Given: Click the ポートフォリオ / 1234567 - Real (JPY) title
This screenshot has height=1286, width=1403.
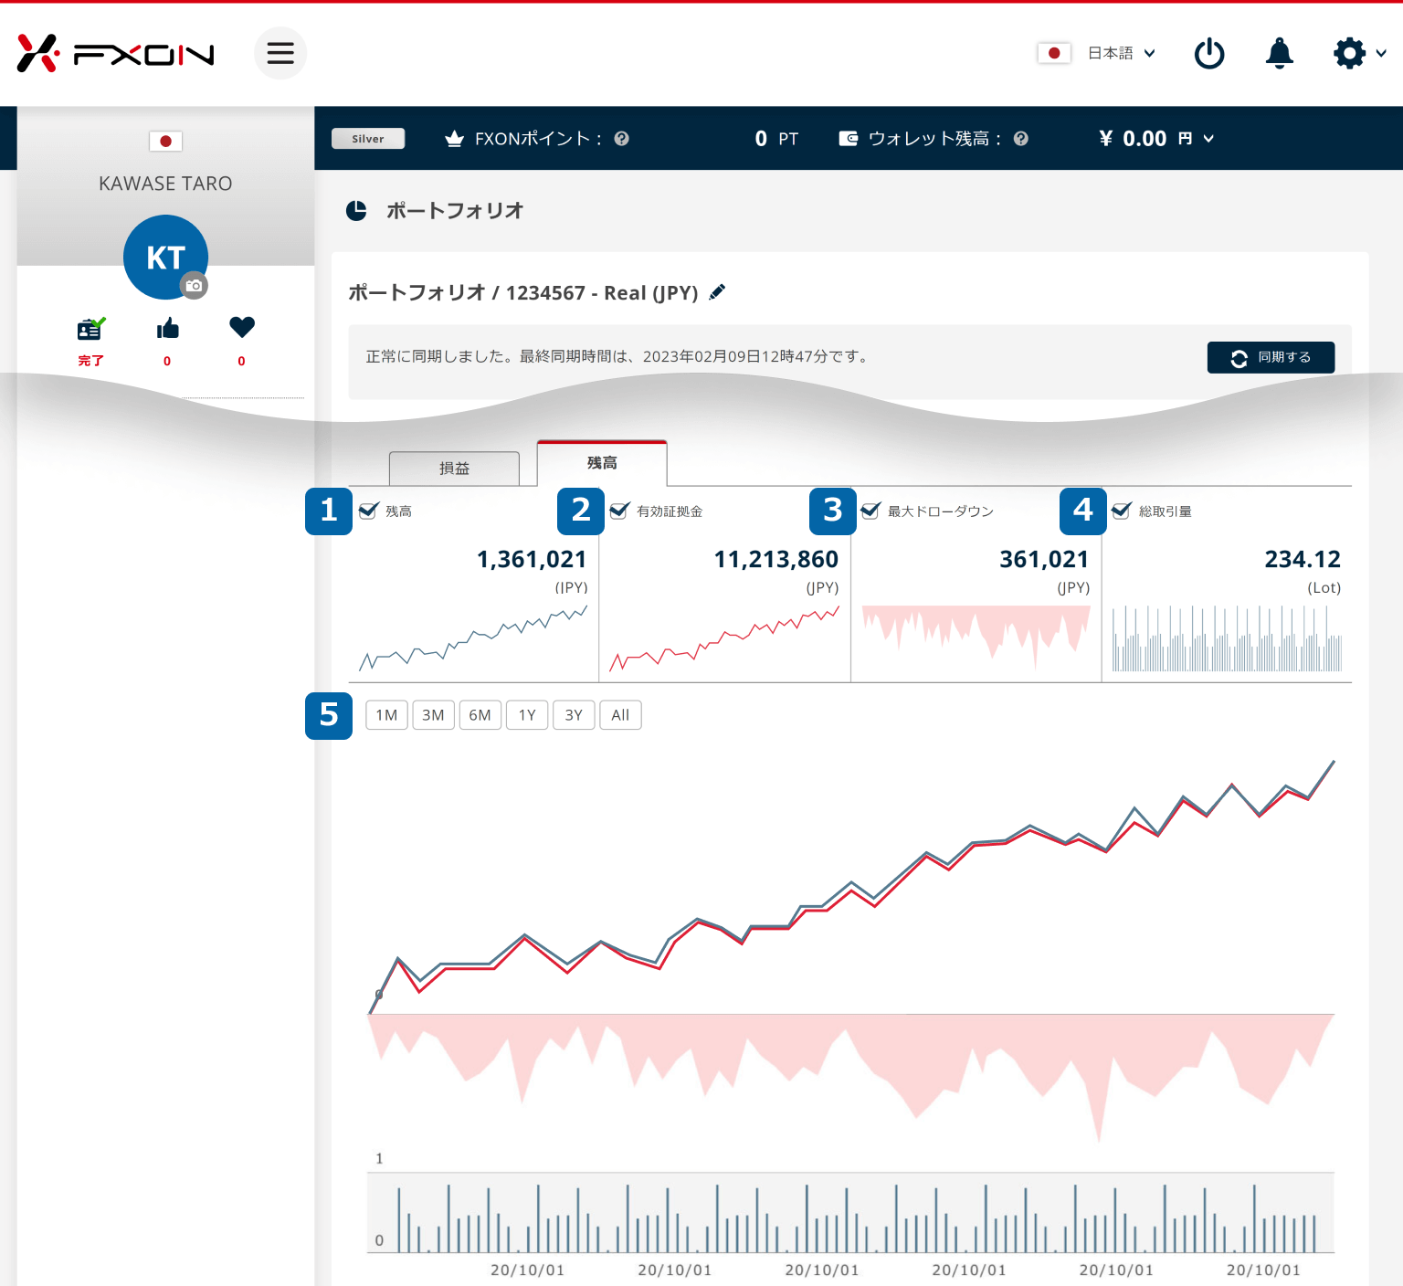Looking at the screenshot, I should (522, 292).
